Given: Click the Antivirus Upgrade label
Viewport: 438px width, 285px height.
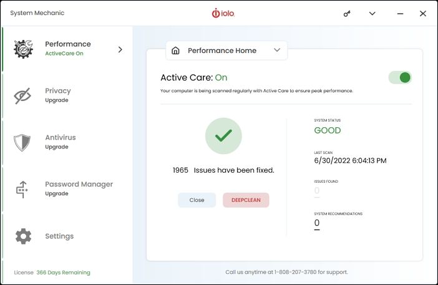Looking at the screenshot, I should 57,147.
